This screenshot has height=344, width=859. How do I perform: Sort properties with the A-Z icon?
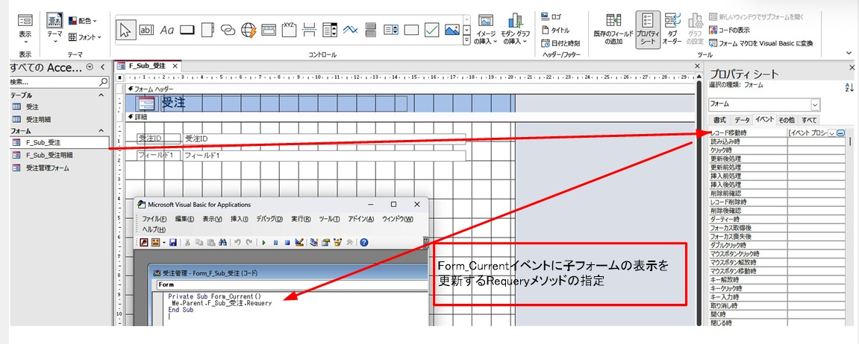tap(850, 87)
